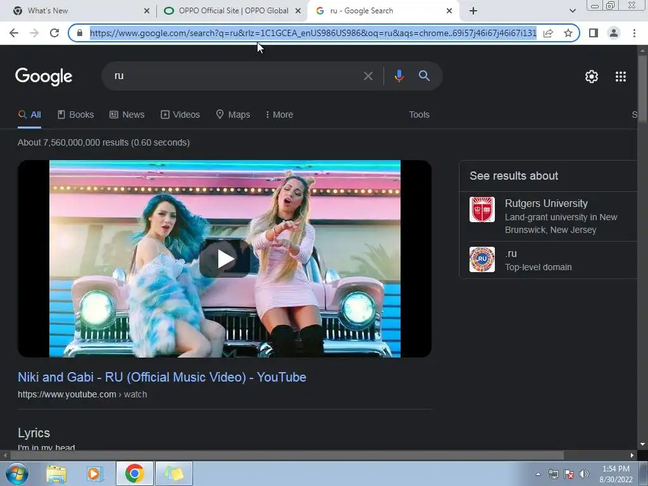Click the forward navigation arrow
648x486 pixels.
tap(34, 33)
